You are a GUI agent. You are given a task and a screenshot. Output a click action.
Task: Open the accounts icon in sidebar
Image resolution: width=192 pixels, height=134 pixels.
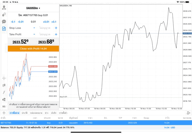coord(4,8)
